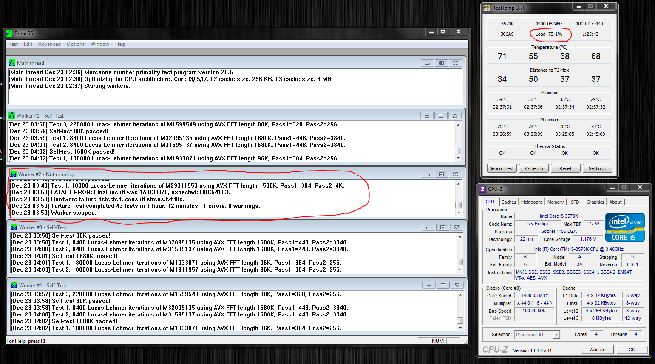This screenshot has height=364, width=655.
Task: Click the Worker #4 scrollbar up arrow
Action: 460,294
